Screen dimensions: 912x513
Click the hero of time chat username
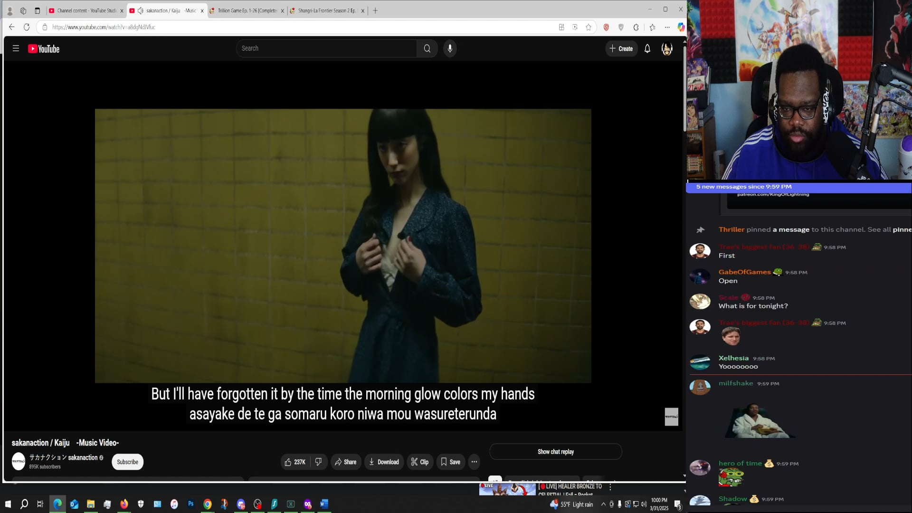[740, 463]
